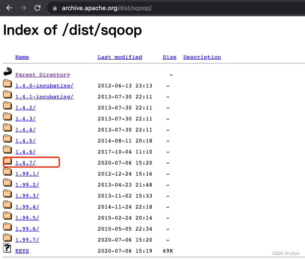Open the 1.4.1-incubating/ directory link

(x=44, y=97)
